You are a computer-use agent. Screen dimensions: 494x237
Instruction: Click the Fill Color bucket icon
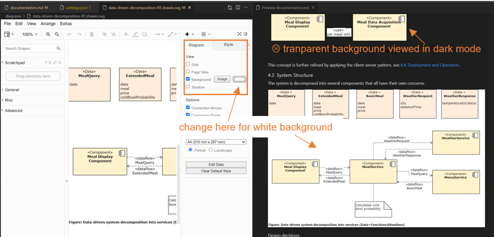click(126, 34)
